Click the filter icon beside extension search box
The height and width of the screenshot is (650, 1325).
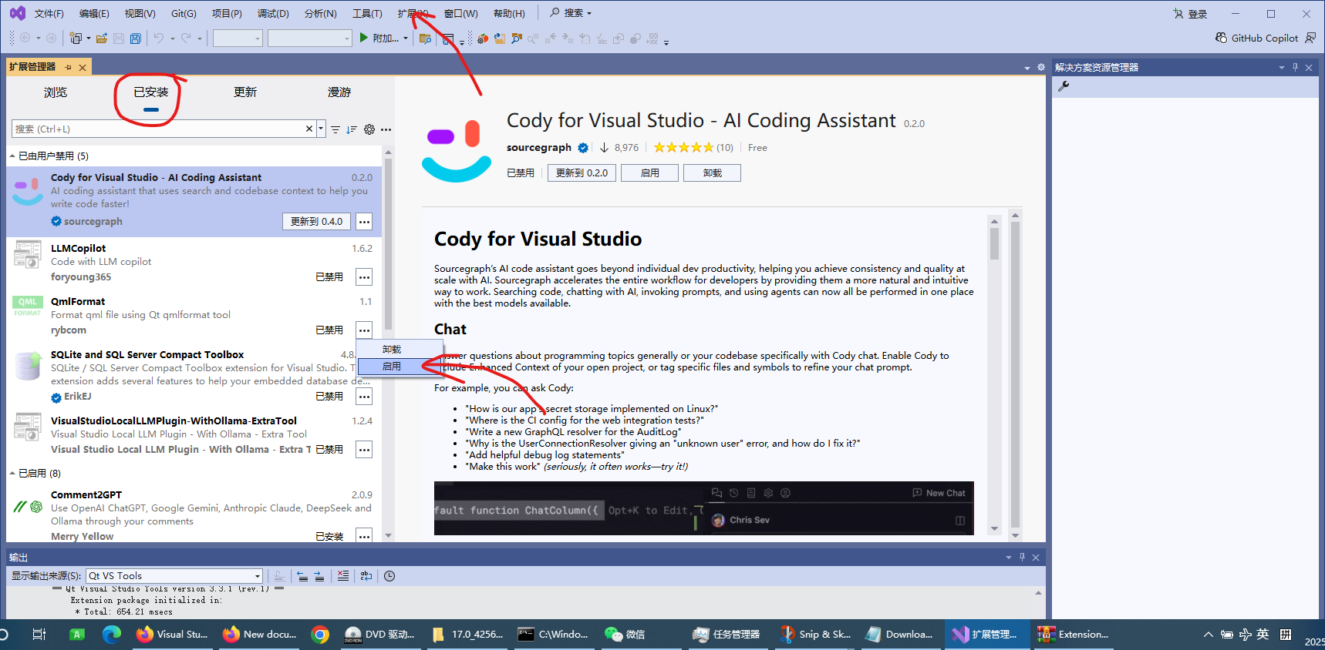335,129
